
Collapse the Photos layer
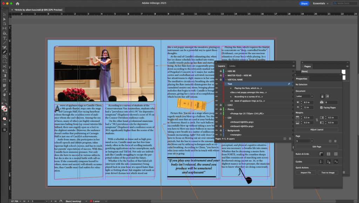click(226, 109)
